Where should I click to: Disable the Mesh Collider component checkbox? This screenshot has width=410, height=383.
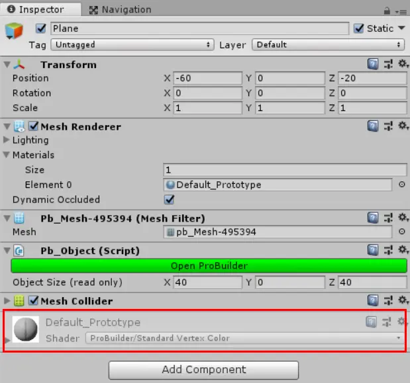[x=34, y=300]
